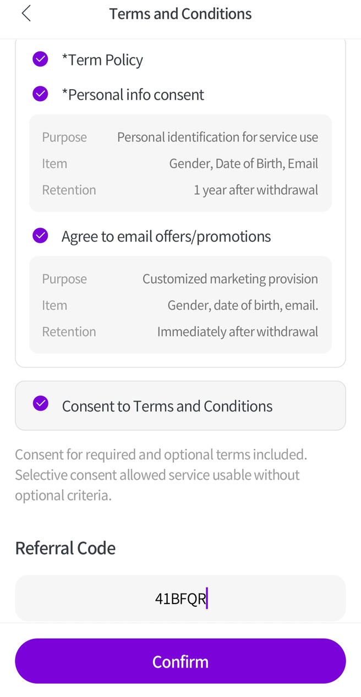
Task: Focus the Referral Code input field
Action: [180, 598]
